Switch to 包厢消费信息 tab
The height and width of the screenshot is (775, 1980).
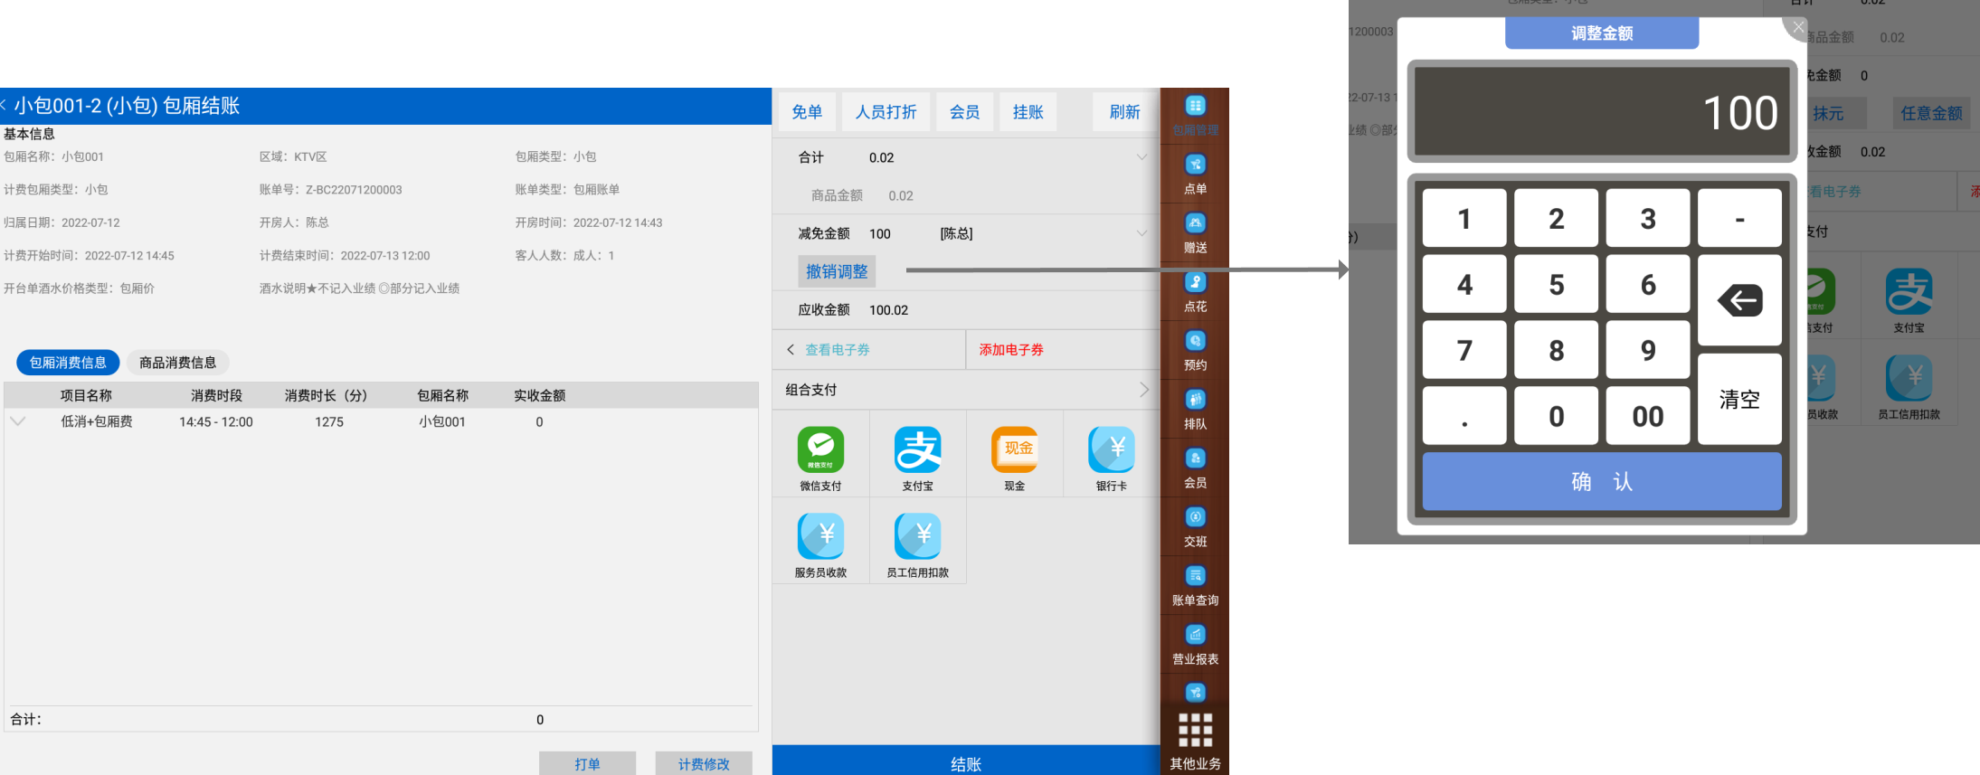pyautogui.click(x=68, y=363)
